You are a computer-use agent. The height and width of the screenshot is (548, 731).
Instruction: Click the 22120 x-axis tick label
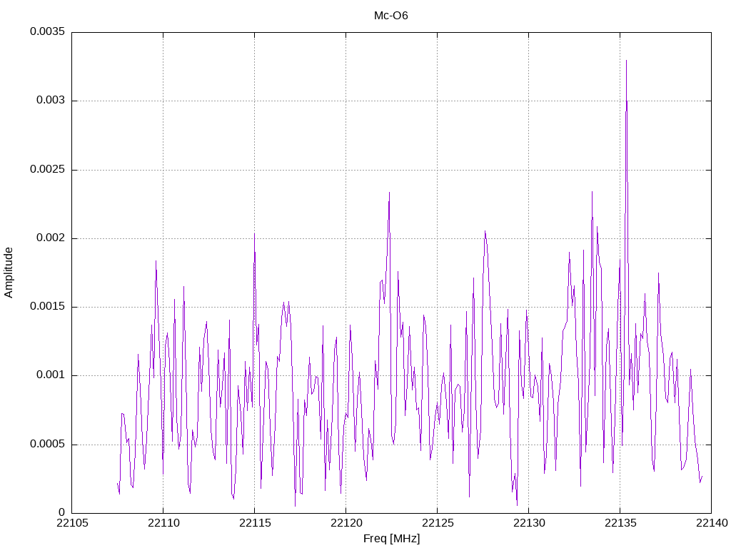click(x=346, y=523)
